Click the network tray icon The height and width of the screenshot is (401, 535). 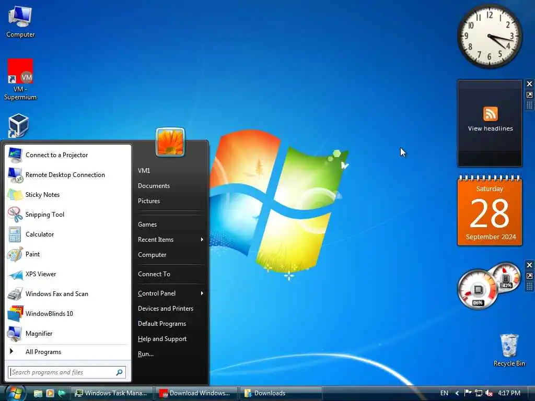coord(479,393)
